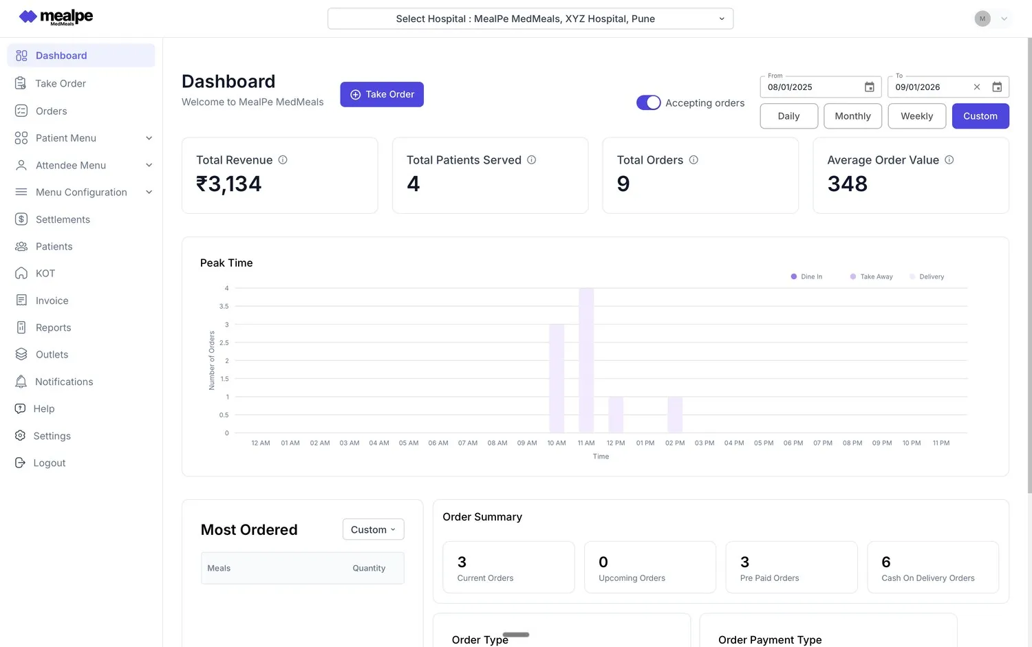Screen dimensions: 1032x647
Task: Click the Settings gear icon
Action: (x=21, y=436)
